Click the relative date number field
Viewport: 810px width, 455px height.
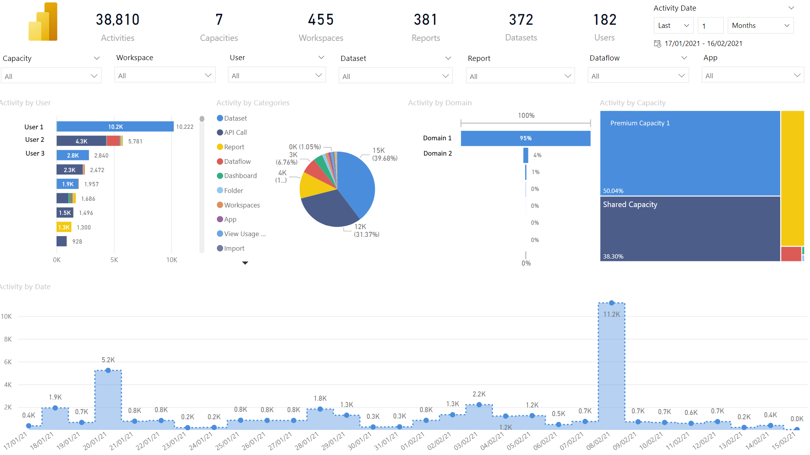710,26
